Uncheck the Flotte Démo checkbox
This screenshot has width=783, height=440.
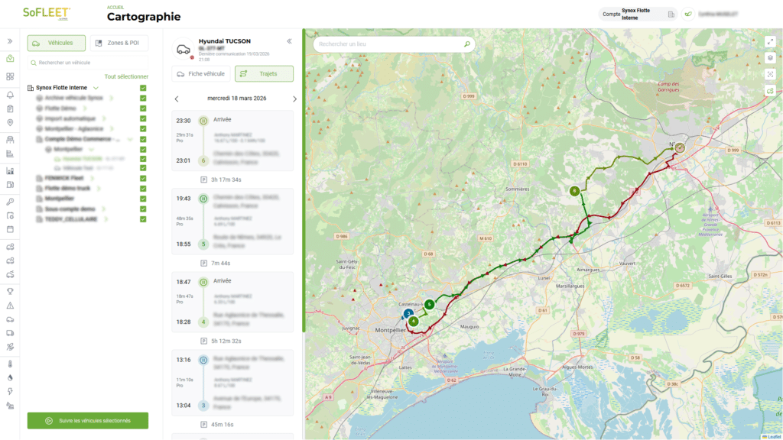point(143,108)
